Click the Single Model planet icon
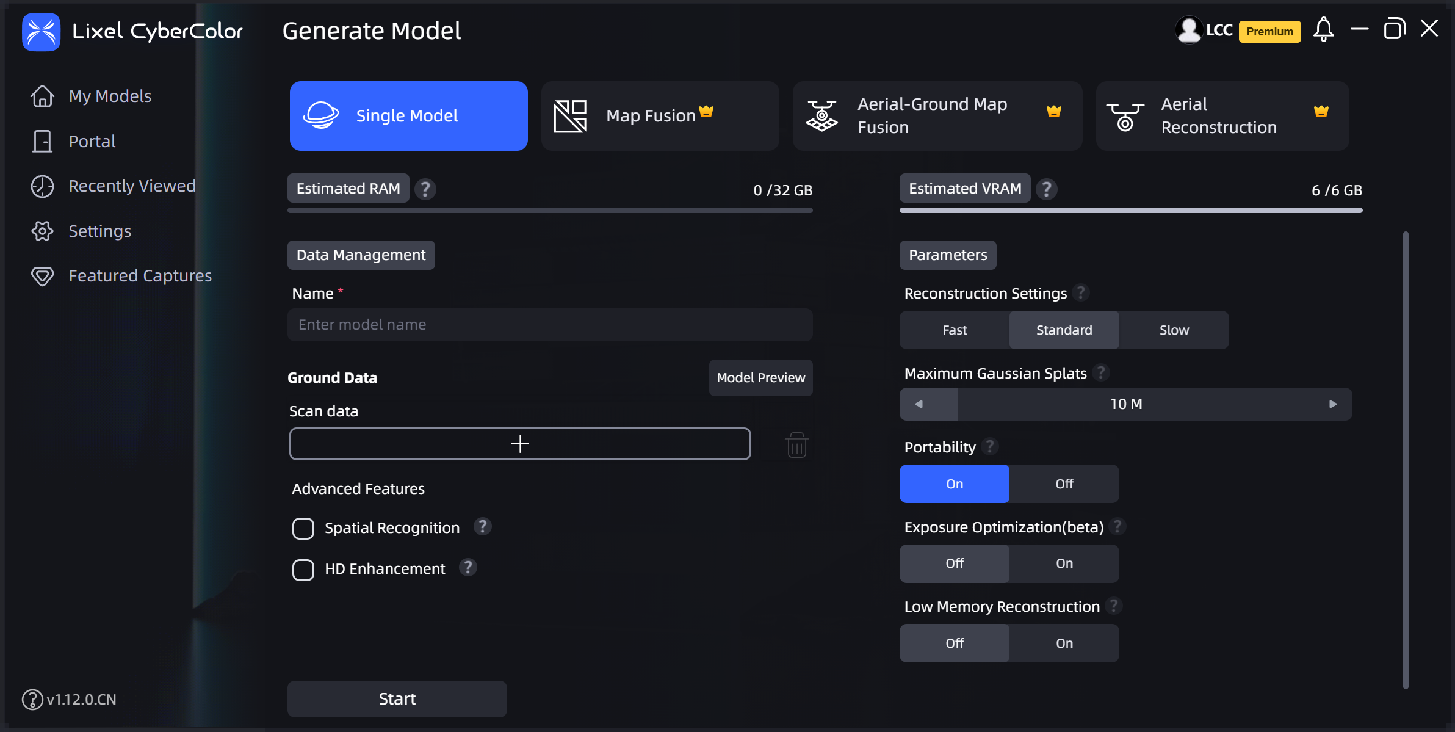The width and height of the screenshot is (1455, 732). point(321,115)
